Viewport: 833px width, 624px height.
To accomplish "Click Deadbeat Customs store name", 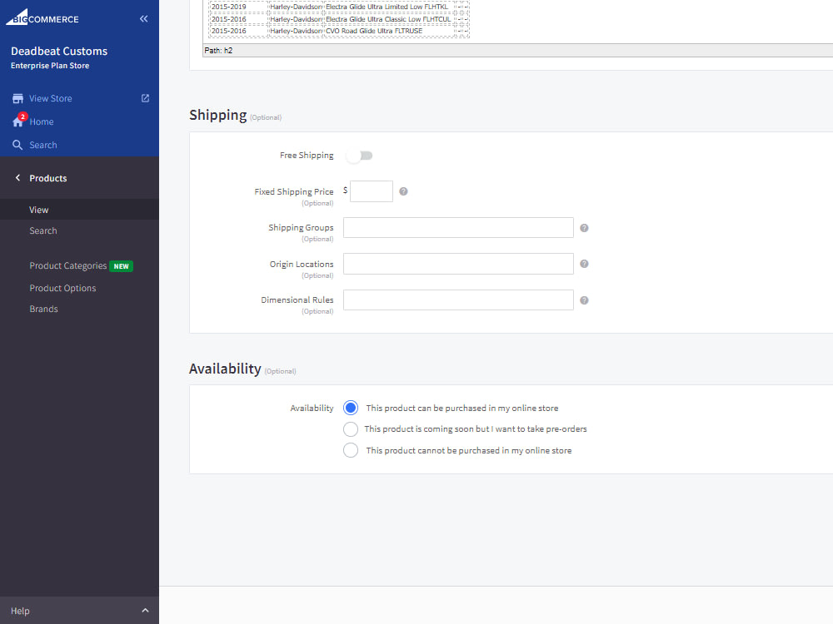I will tap(59, 51).
